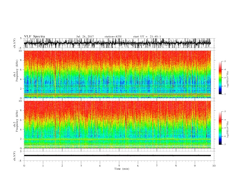Click the ch.2 PSD color bar
Viewport: 241px width, 186px height.
(x=220, y=128)
